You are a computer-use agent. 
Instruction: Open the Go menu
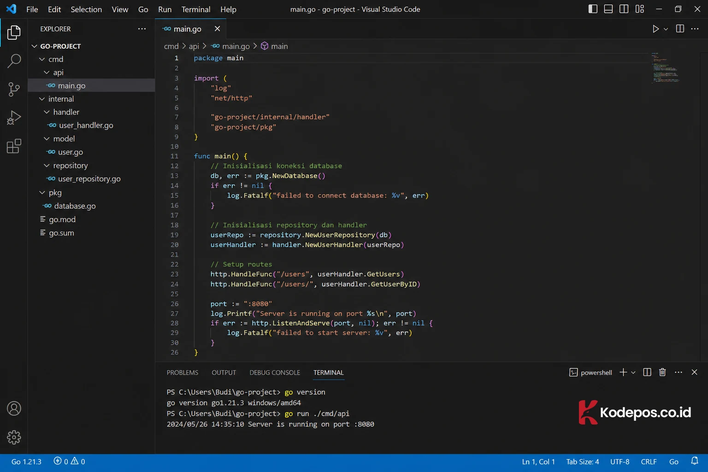143,9
